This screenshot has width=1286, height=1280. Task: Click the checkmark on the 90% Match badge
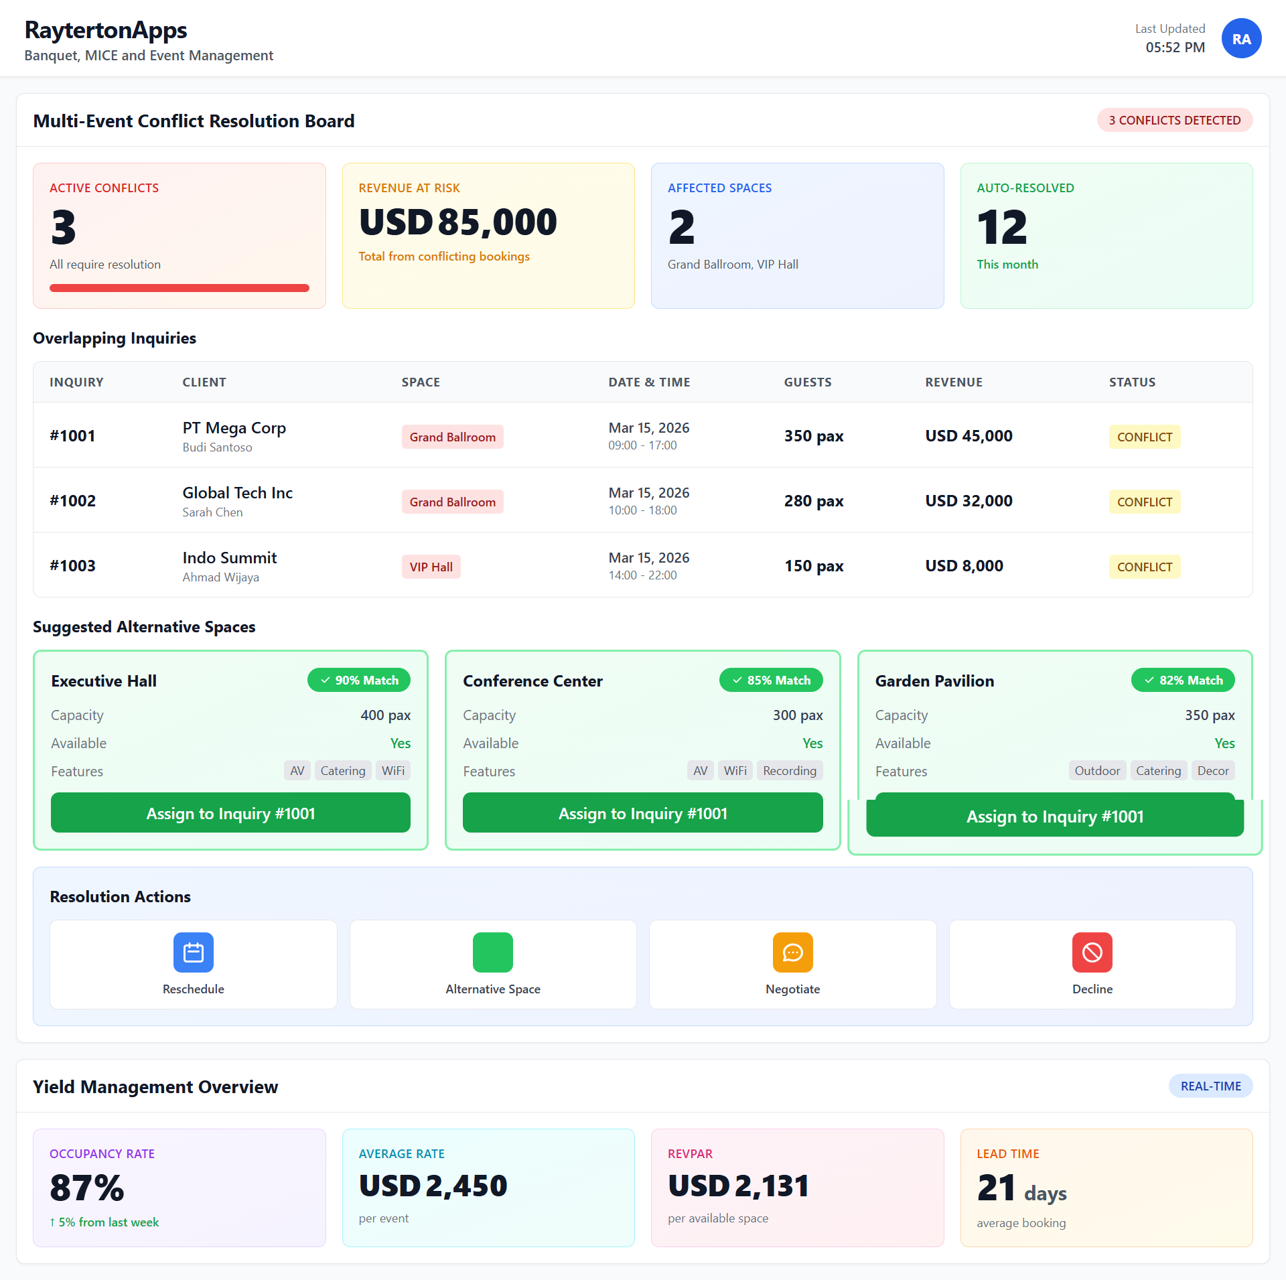point(326,679)
